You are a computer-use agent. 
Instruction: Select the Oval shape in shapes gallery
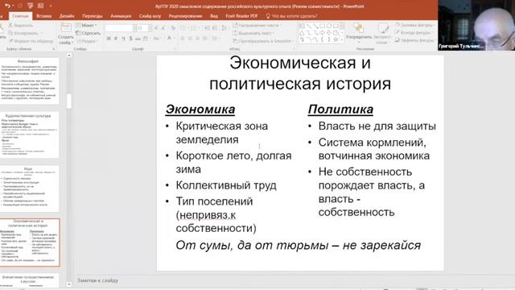coord(329,26)
